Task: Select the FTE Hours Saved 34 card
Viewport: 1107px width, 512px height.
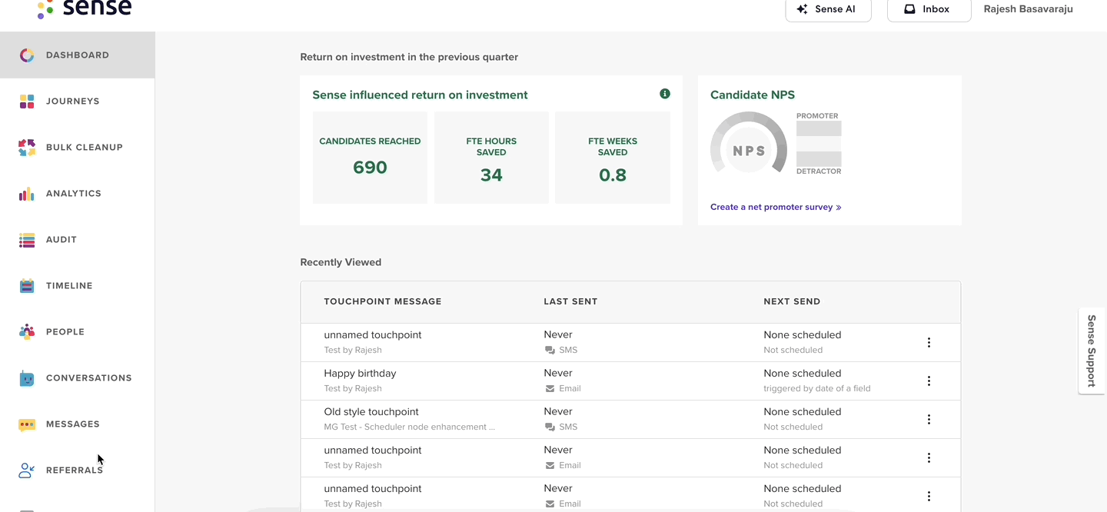Action: 491,158
